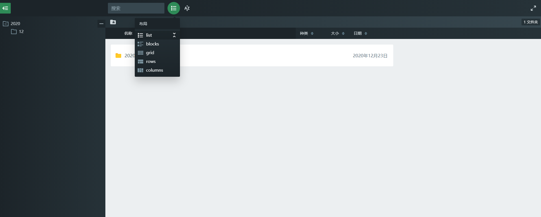Click the 12 subfolder in tree
The width and height of the screenshot is (541, 217).
(21, 32)
